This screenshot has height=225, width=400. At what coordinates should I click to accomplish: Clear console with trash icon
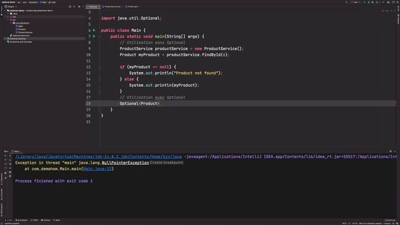10,176
